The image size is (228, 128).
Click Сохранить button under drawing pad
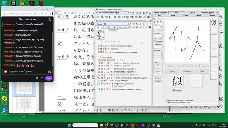(x=187, y=71)
